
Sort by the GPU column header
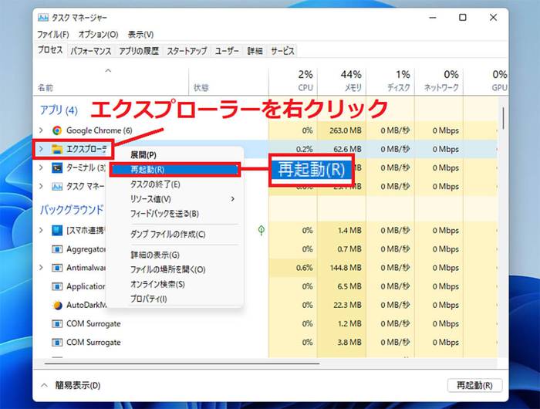(x=486, y=81)
